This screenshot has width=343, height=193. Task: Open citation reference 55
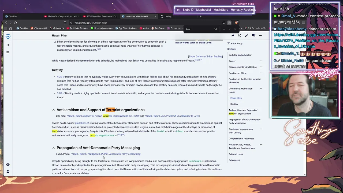coord(99,49)
